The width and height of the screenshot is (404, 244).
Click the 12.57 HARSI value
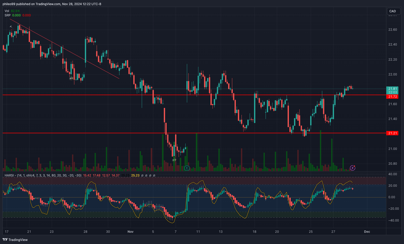(106, 175)
